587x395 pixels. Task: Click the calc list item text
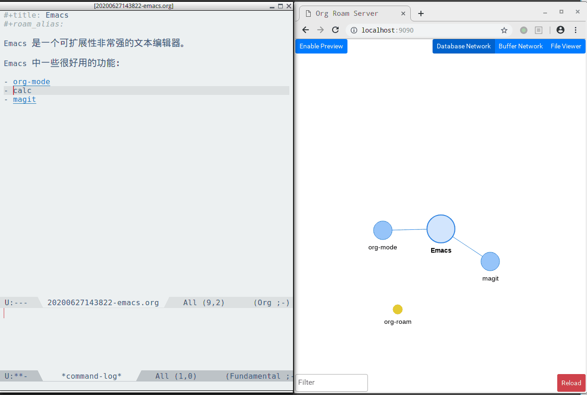coord(22,91)
